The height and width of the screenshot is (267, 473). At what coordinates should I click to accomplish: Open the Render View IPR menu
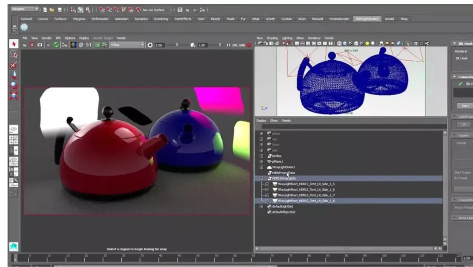58,38
